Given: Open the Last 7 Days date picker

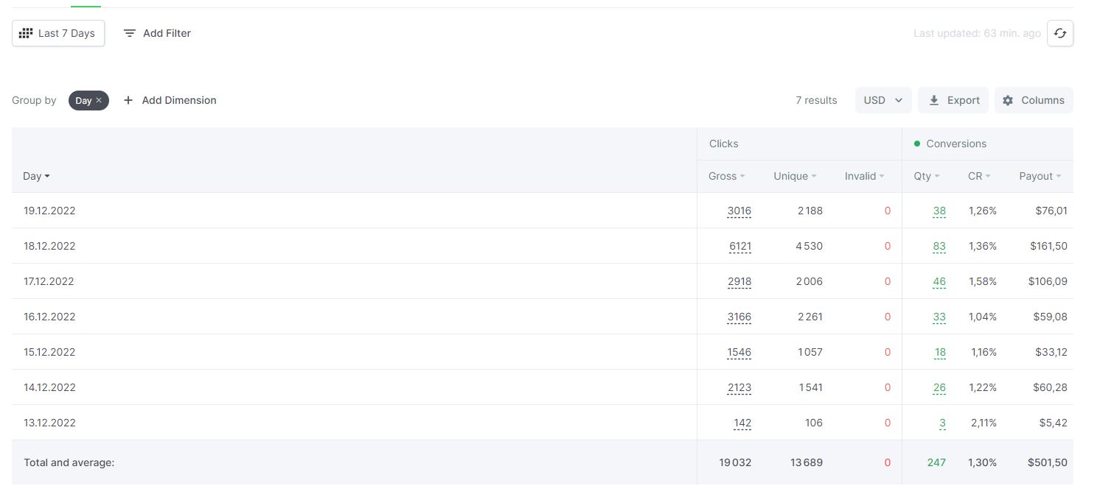Looking at the screenshot, I should [58, 33].
